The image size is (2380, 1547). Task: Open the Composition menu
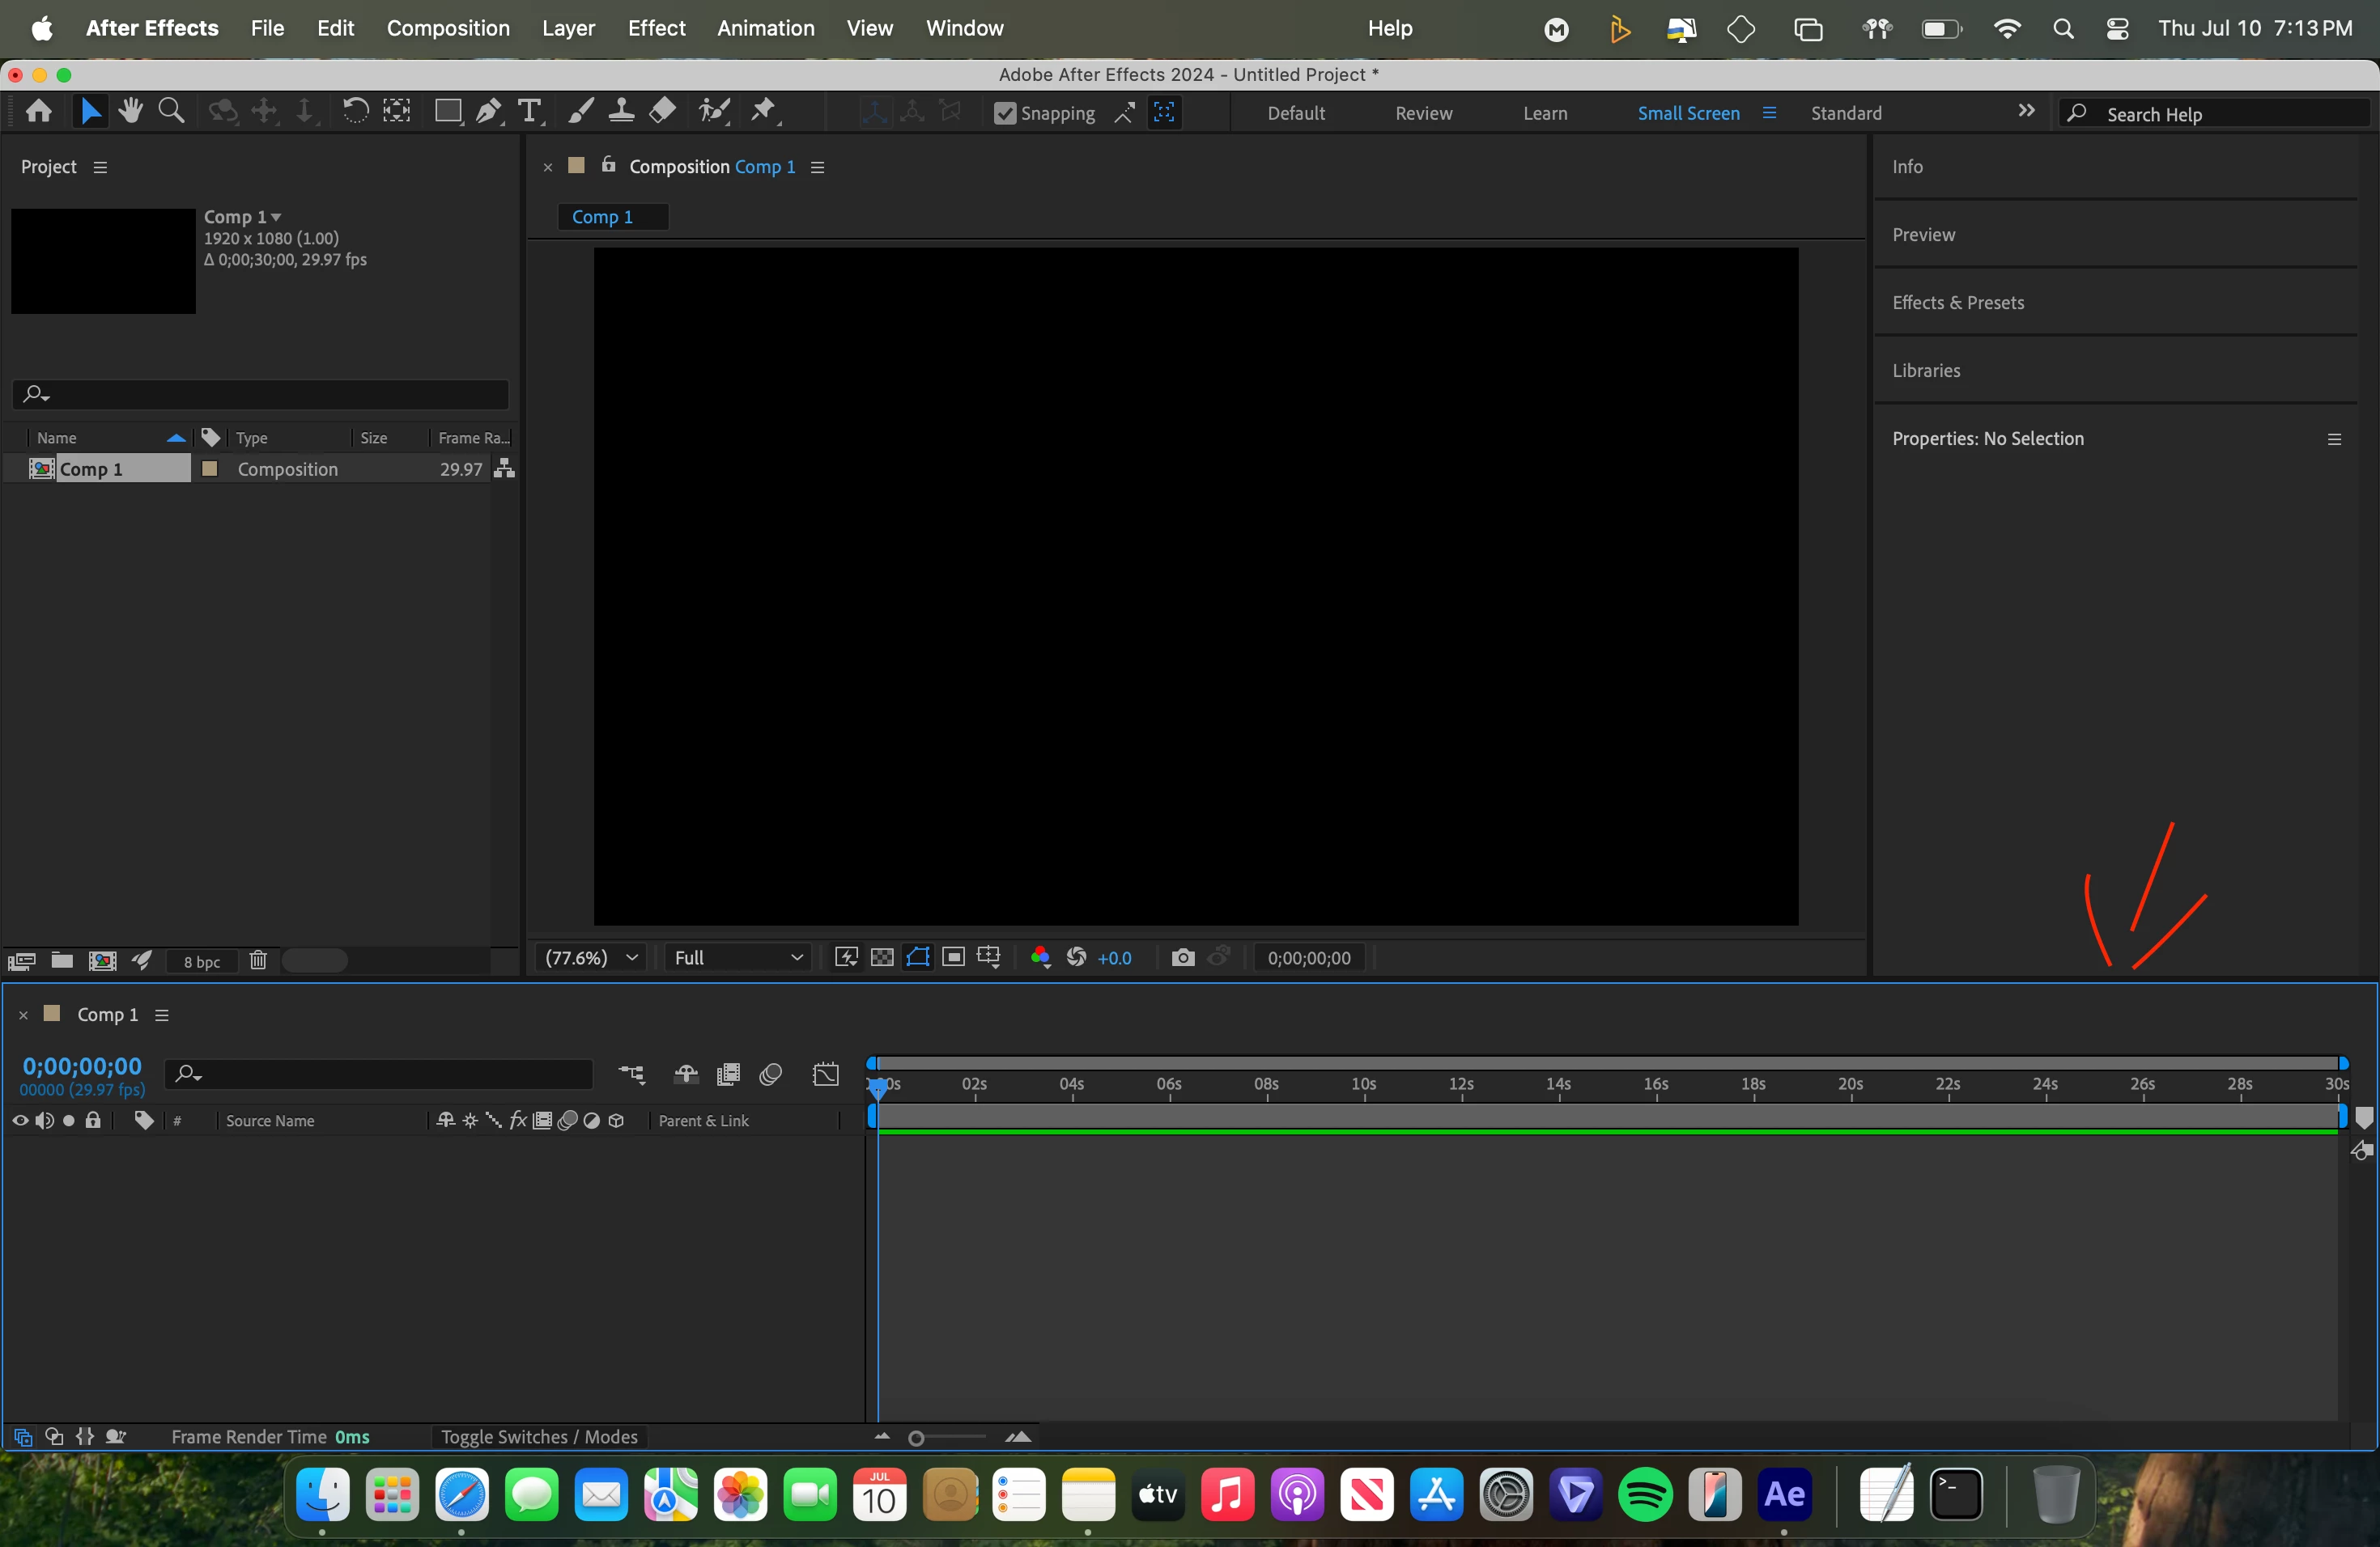(448, 28)
